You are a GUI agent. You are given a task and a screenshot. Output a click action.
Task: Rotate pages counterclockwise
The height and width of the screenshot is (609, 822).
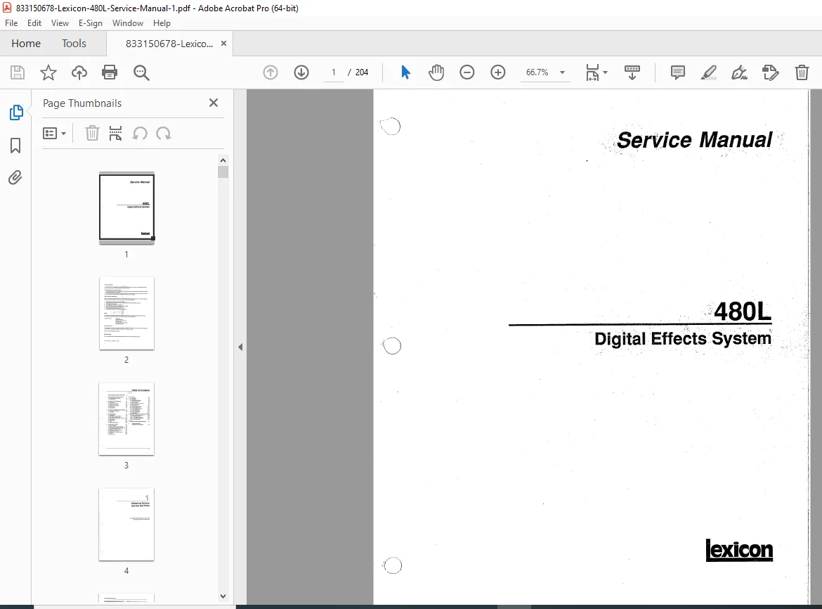pos(139,133)
